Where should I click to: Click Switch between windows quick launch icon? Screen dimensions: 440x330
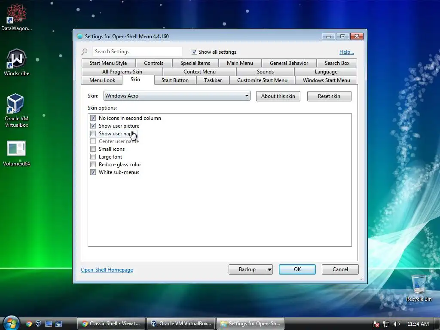coord(58,324)
